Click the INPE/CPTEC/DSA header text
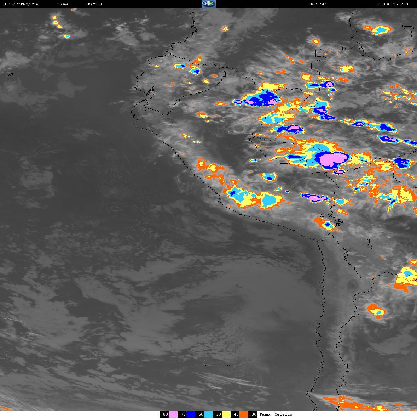Viewport: 417px width, 418px height. point(21,4)
